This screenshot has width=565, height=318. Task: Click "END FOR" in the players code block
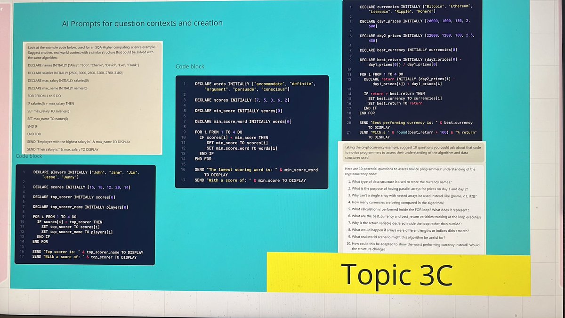point(40,242)
